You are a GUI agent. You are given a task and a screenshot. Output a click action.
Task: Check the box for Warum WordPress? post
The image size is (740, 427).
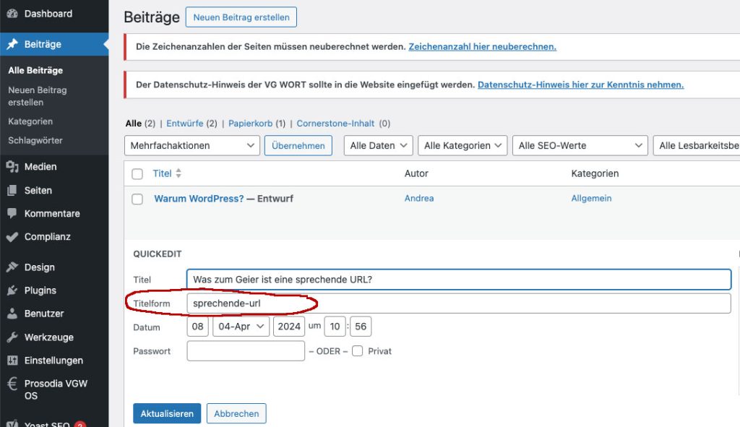tap(137, 199)
